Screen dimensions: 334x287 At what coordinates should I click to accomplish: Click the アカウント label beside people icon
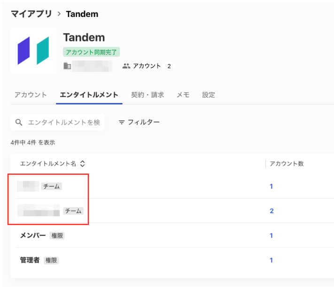click(147, 66)
